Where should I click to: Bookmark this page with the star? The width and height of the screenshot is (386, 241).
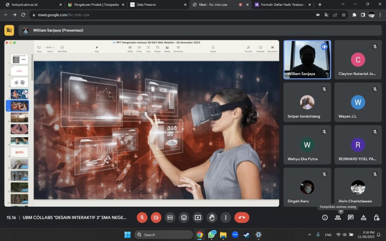pos(344,15)
